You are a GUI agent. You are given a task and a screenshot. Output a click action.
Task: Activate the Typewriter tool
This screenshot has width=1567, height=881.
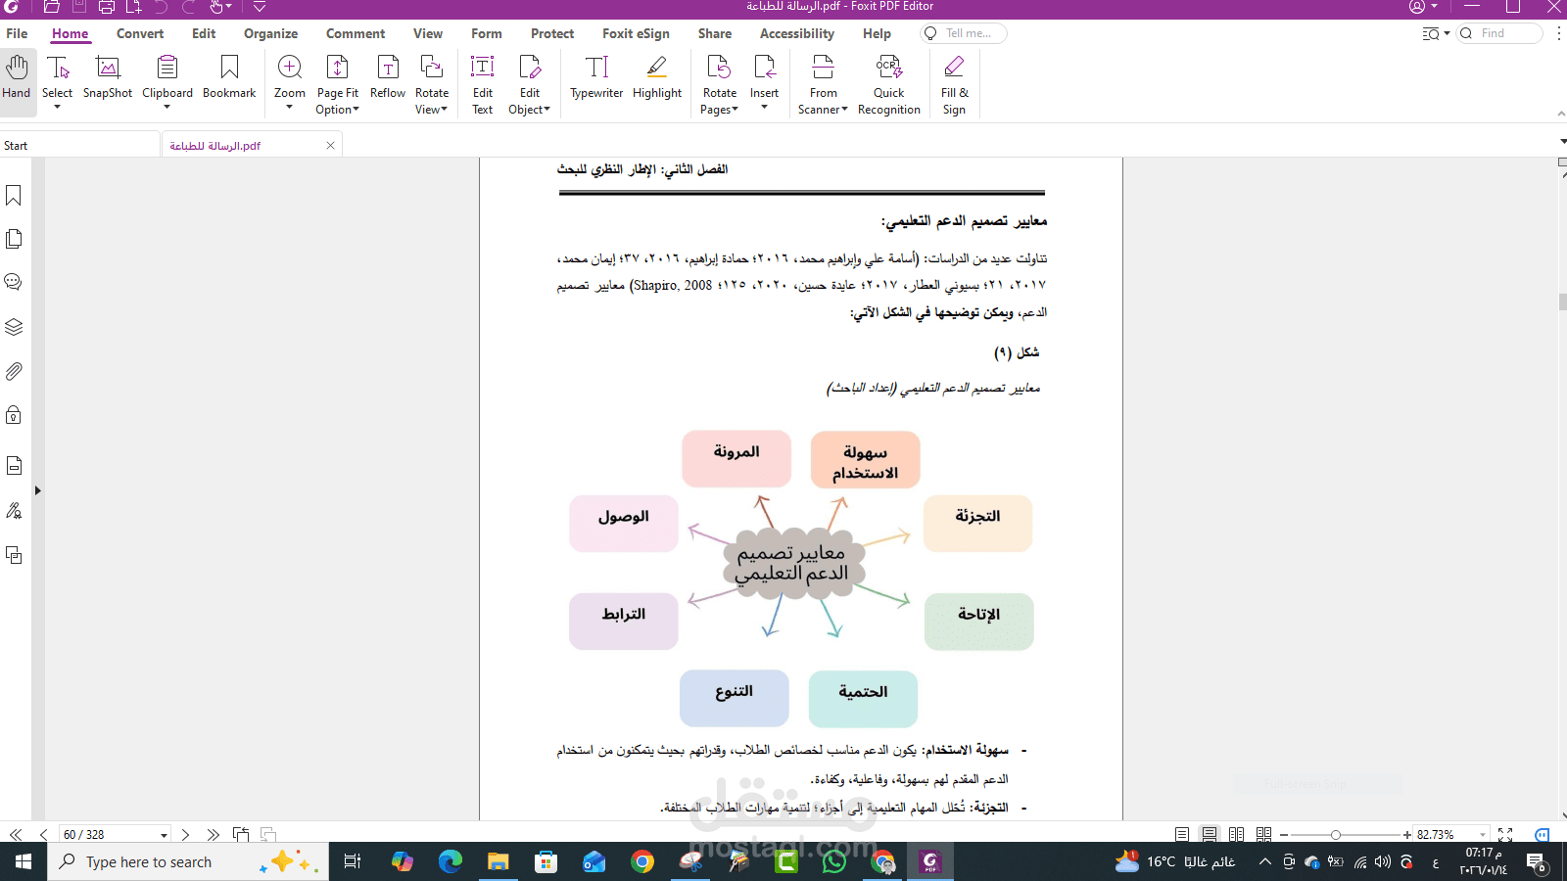tap(596, 77)
